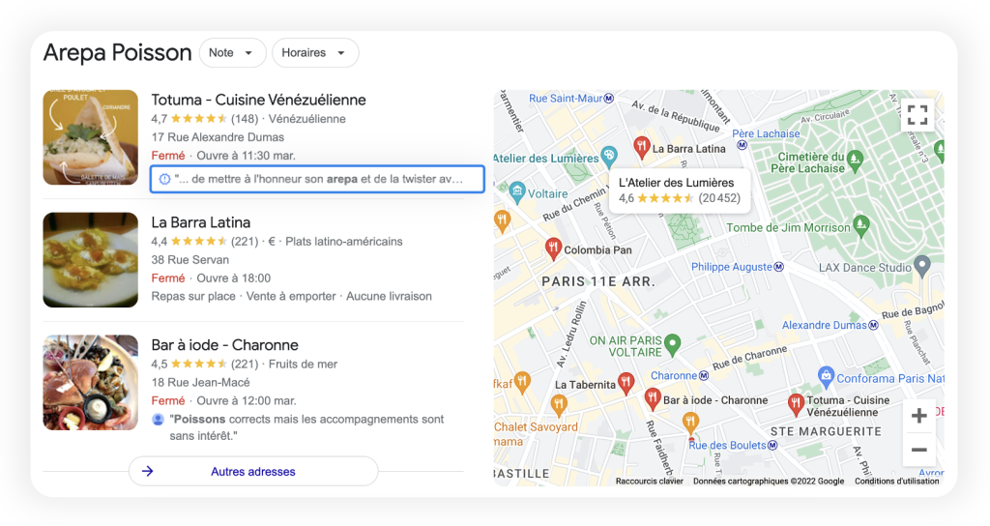Click 'Arepa Poisson' search heading

(117, 52)
